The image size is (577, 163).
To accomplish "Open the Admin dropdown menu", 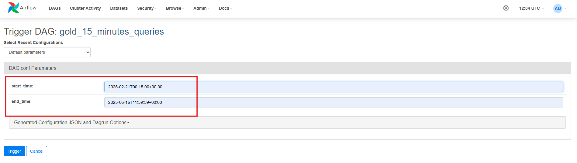I will click(201, 8).
